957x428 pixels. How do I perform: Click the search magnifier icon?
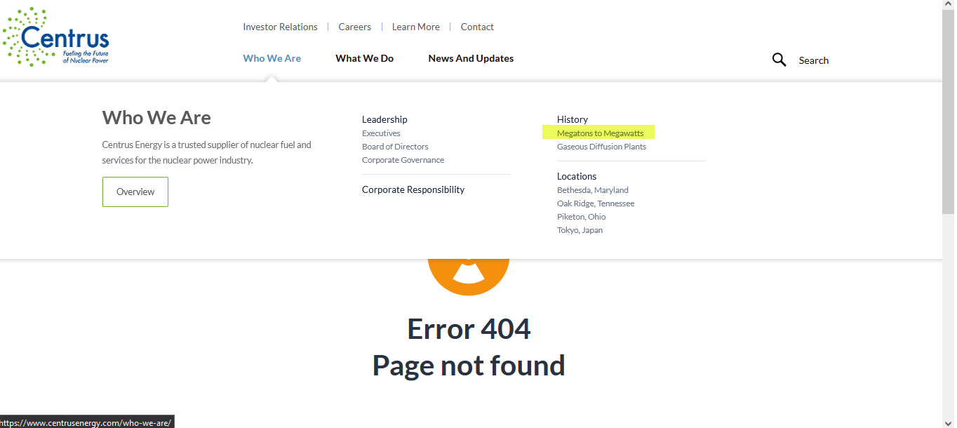tap(779, 60)
